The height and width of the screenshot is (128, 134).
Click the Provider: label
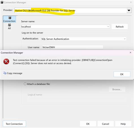[8, 10]
